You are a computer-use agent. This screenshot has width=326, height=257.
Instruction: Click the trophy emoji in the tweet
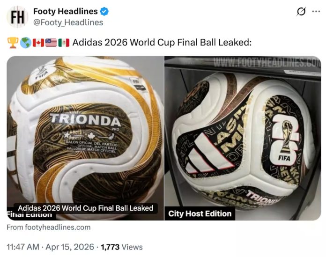[x=13, y=43]
